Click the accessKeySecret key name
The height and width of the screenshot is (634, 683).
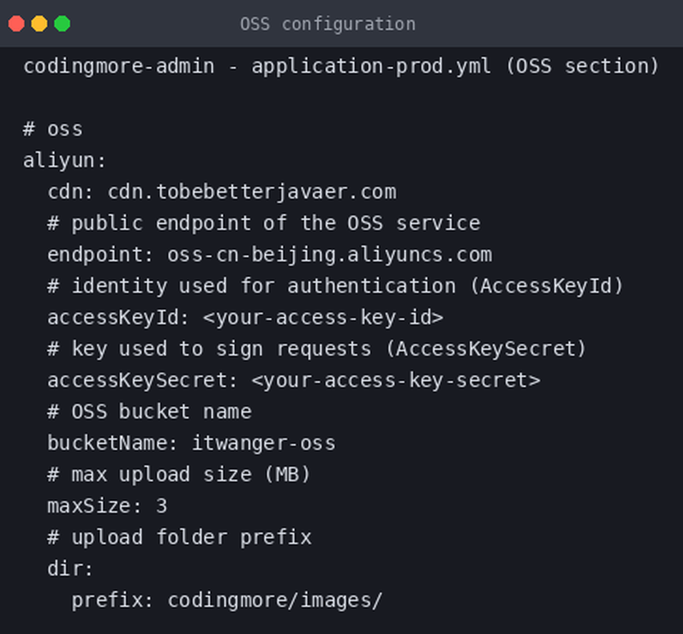click(x=138, y=380)
